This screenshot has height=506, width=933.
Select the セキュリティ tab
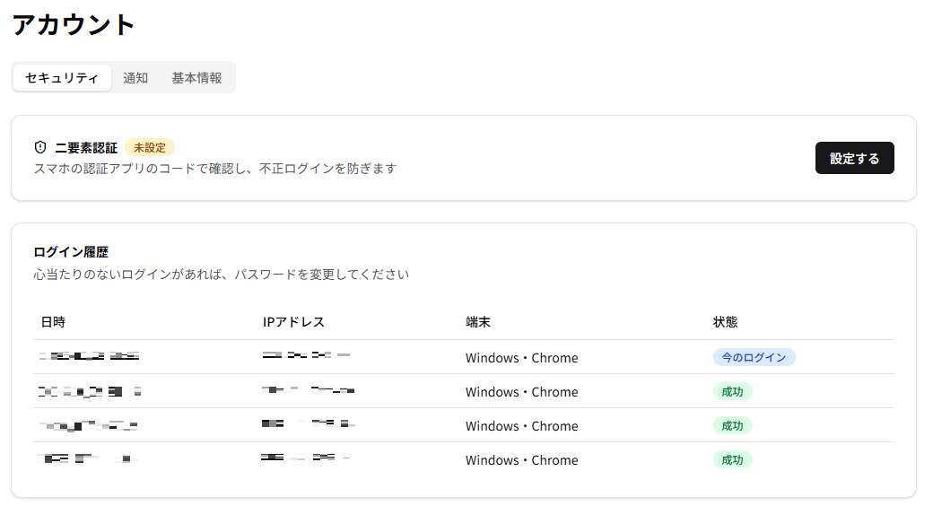tap(62, 78)
